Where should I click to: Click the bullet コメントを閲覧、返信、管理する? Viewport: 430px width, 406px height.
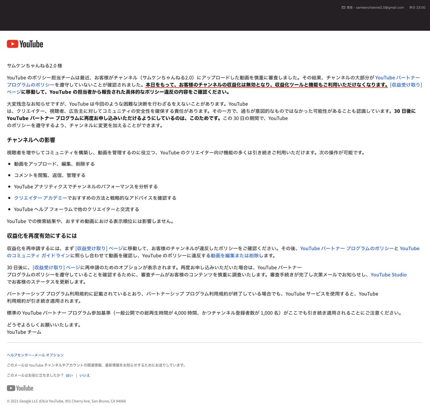point(50,175)
